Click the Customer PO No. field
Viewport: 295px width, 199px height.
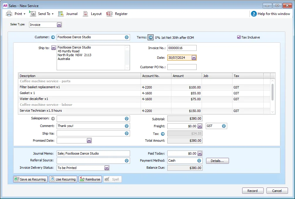[182, 67]
